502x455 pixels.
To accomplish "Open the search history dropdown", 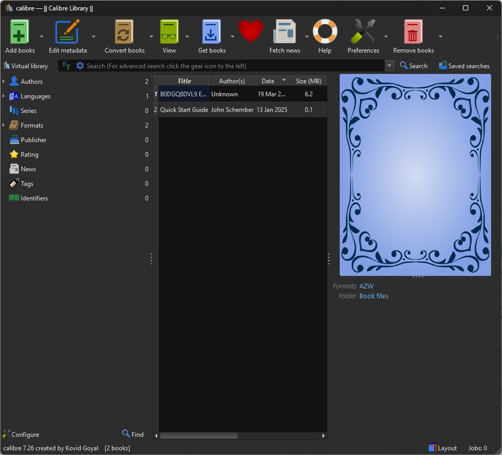I will (x=389, y=66).
